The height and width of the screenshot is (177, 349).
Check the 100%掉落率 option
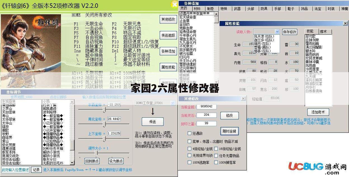[216, 162]
